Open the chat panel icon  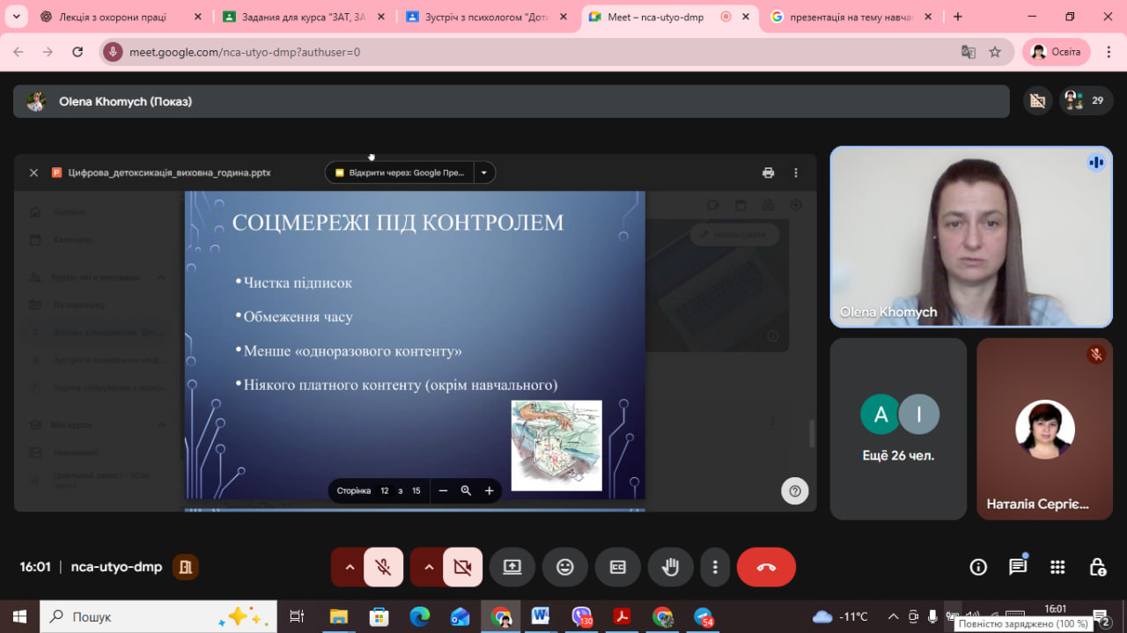[1018, 567]
